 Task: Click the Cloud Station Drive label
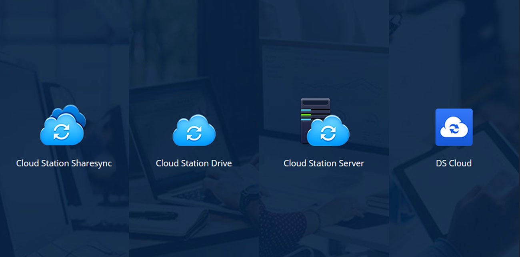(x=194, y=163)
